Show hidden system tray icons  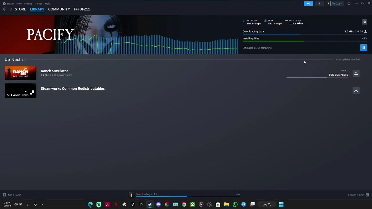(42, 204)
